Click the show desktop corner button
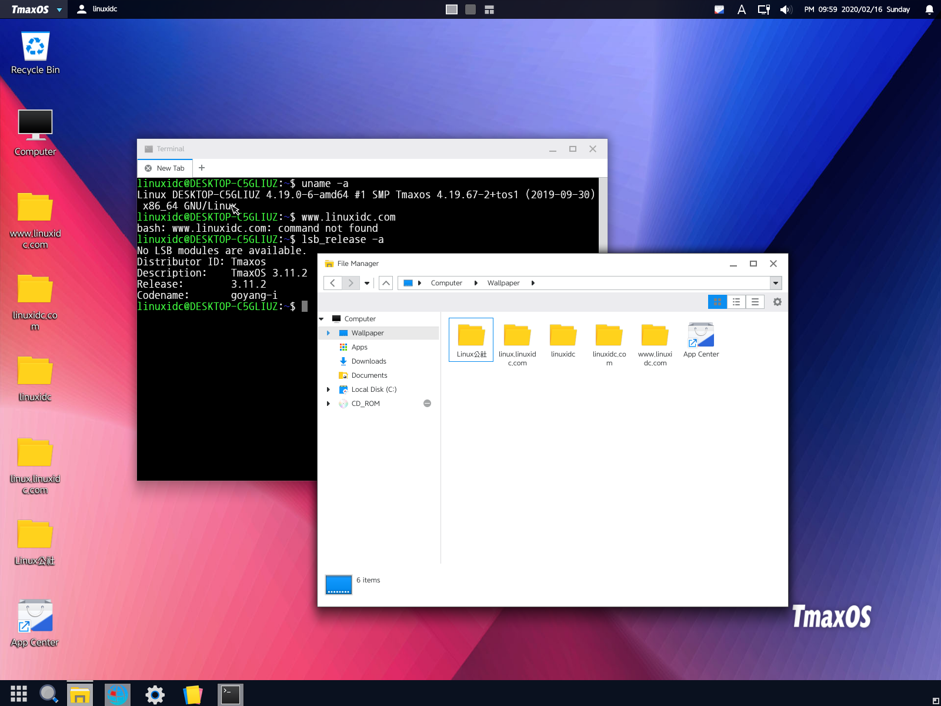 (936, 701)
